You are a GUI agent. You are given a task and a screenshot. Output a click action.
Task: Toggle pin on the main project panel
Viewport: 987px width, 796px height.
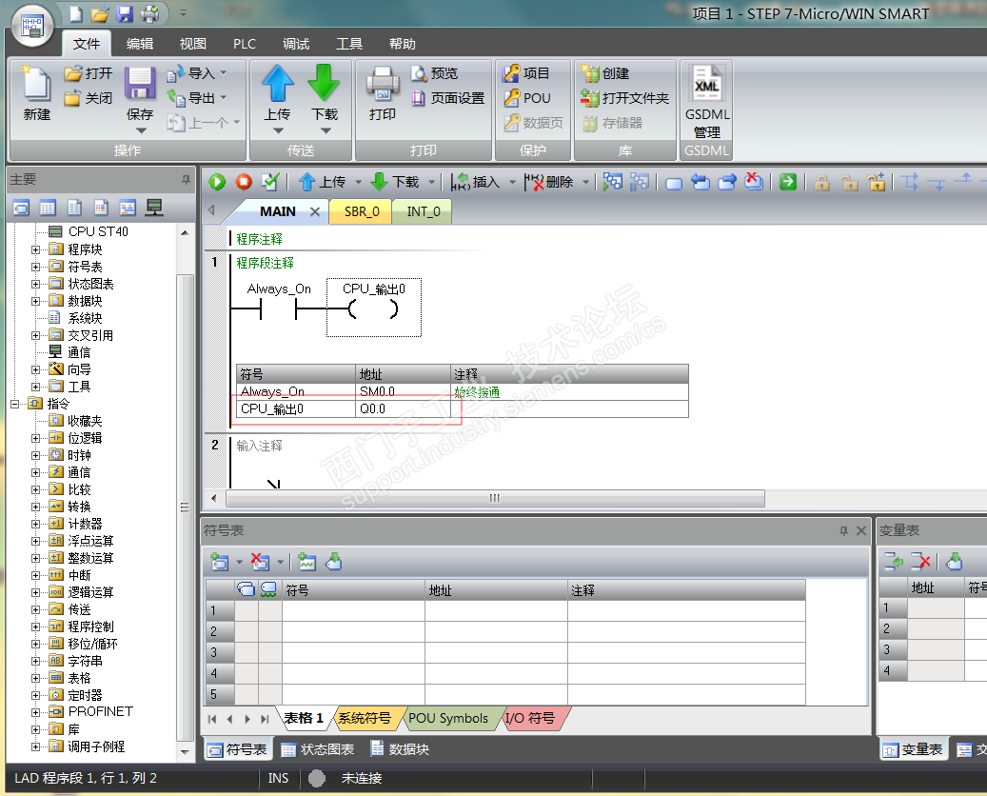click(186, 179)
